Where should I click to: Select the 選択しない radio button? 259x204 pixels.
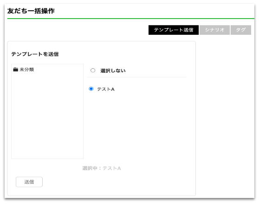click(x=93, y=70)
